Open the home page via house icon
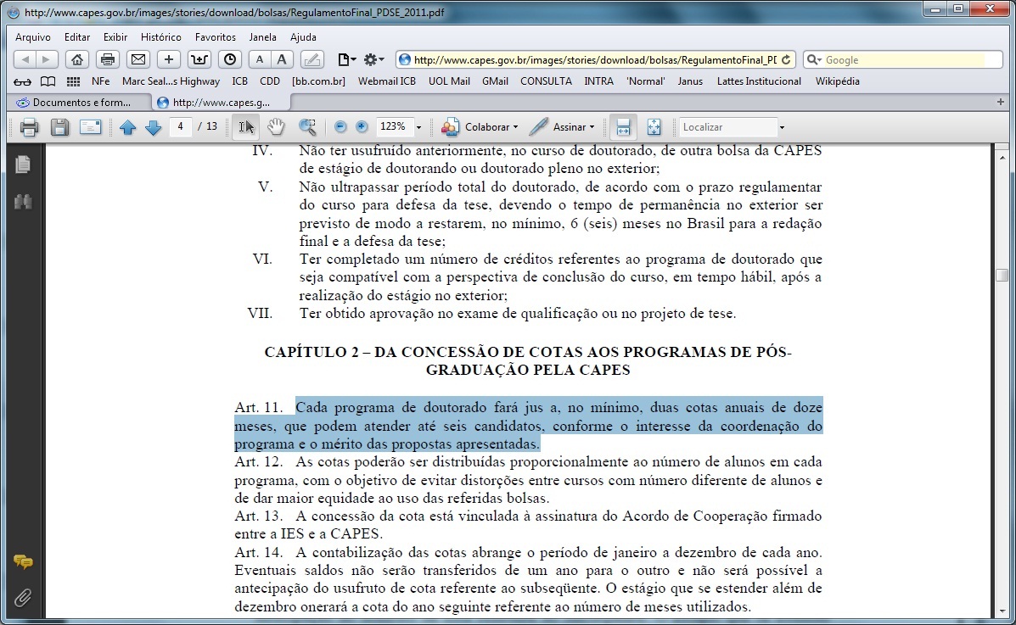The width and height of the screenshot is (1016, 625). (76, 59)
